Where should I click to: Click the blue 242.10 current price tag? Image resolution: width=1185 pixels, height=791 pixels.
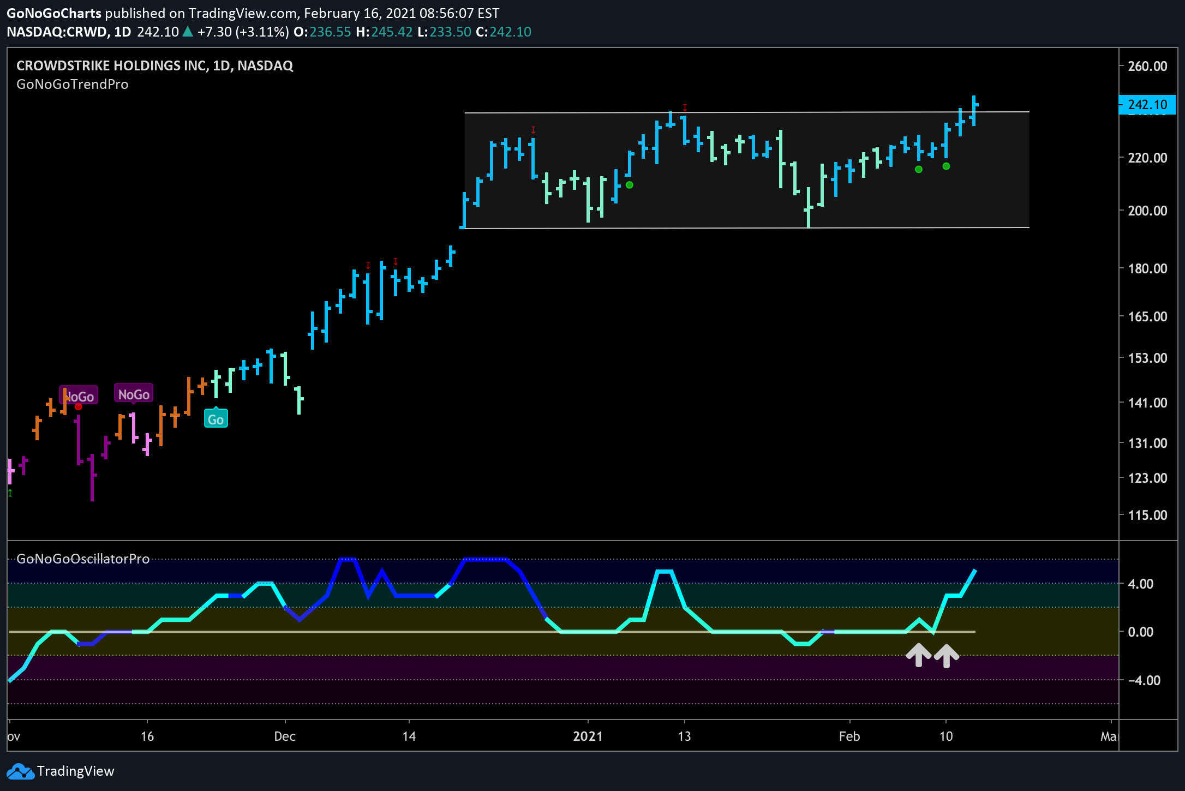point(1147,105)
